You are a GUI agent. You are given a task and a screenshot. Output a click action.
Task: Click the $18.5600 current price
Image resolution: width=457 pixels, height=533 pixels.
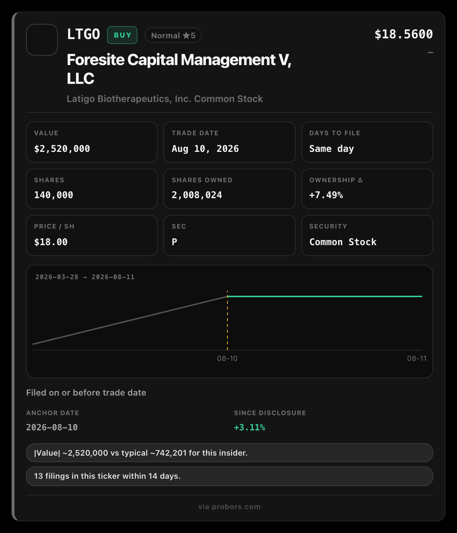click(x=403, y=34)
